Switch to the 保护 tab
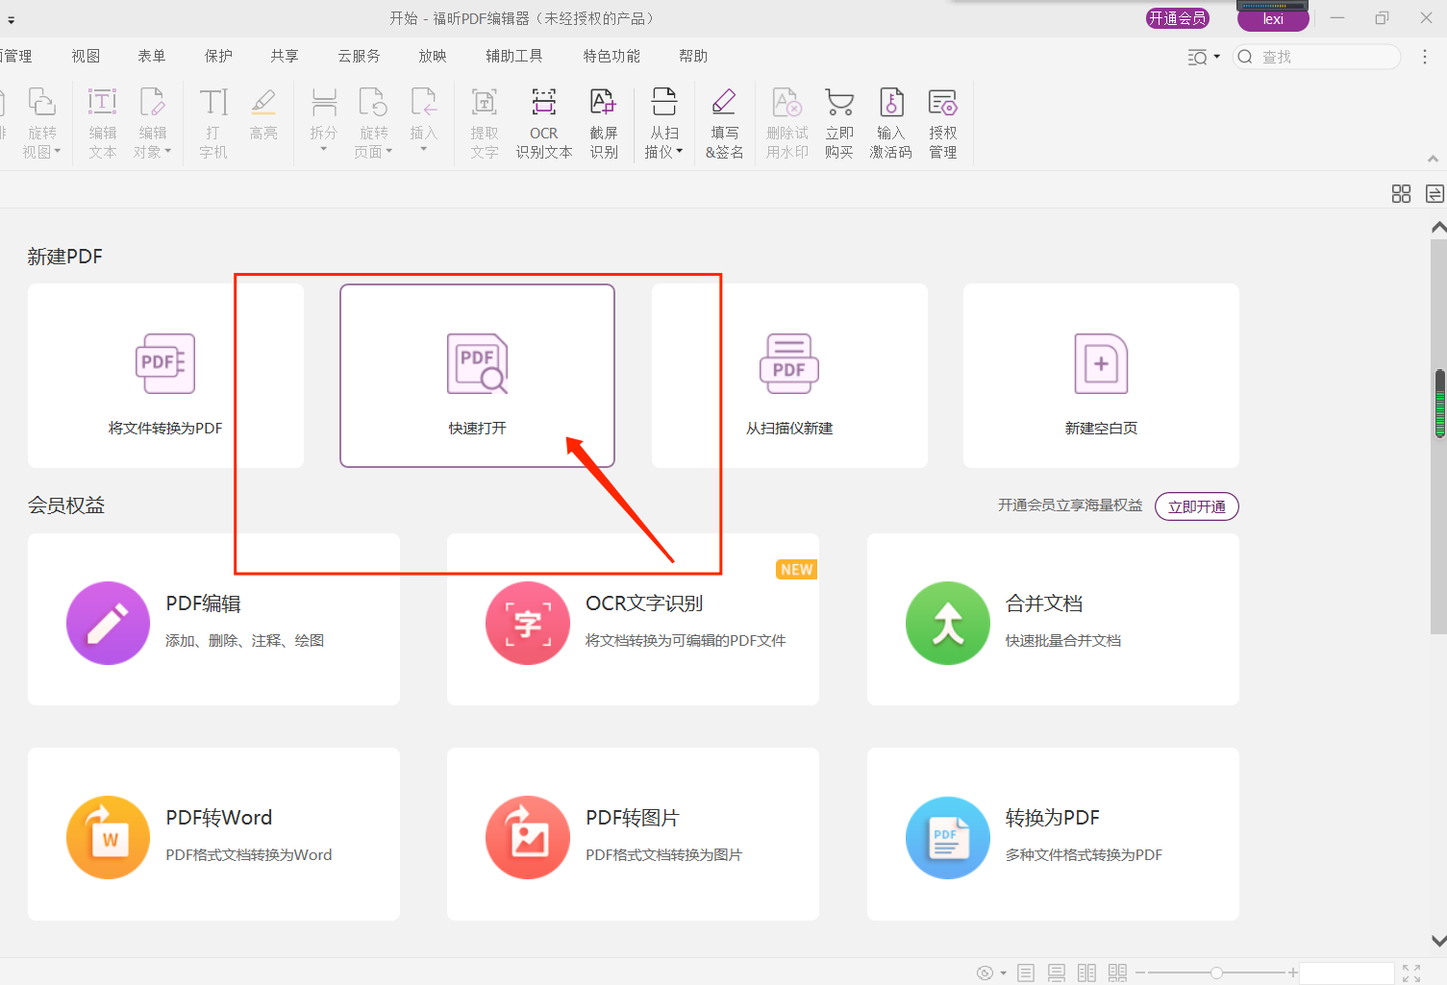1447x985 pixels. [x=218, y=56]
